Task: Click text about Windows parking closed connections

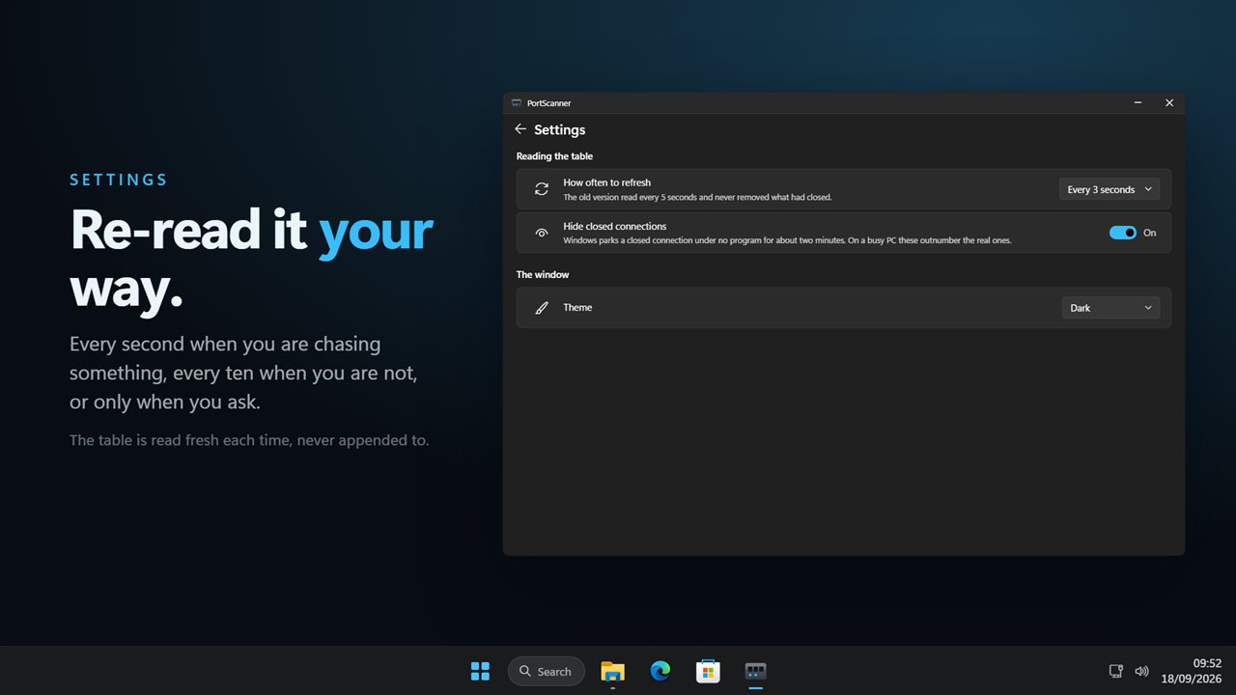Action: 787,240
